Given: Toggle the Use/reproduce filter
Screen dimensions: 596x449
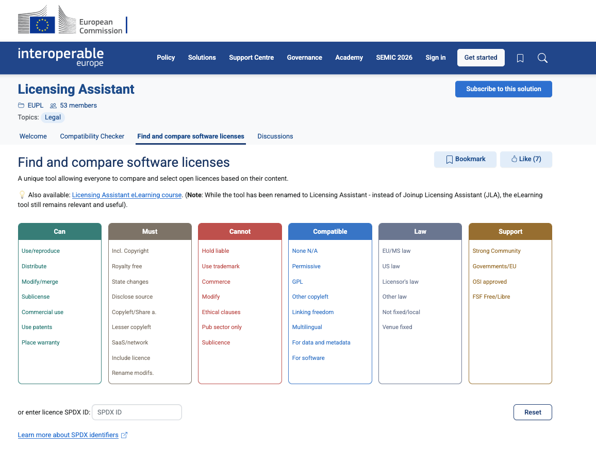Looking at the screenshot, I should click(x=41, y=251).
